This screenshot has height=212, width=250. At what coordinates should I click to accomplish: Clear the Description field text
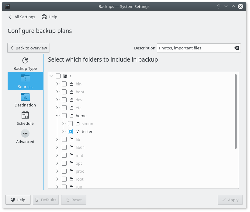coord(237,48)
